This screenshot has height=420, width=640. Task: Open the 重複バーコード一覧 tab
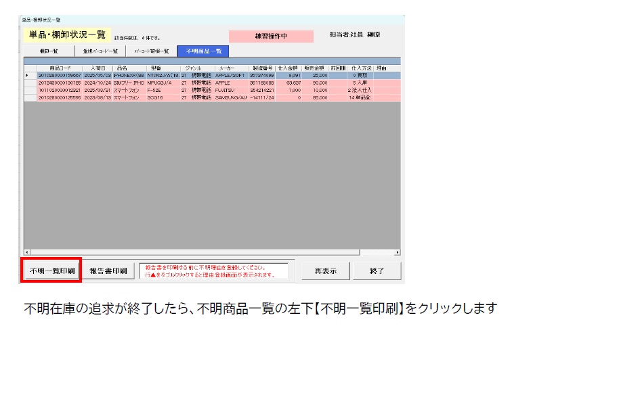tap(100, 51)
